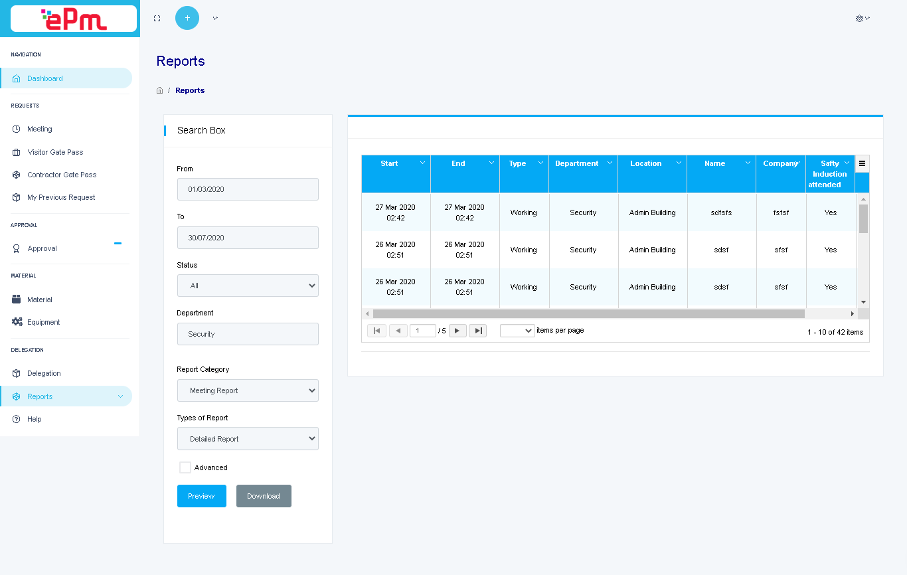Click the horizontal scrollbar of the table
Screen dimensions: 907x575
(x=588, y=313)
